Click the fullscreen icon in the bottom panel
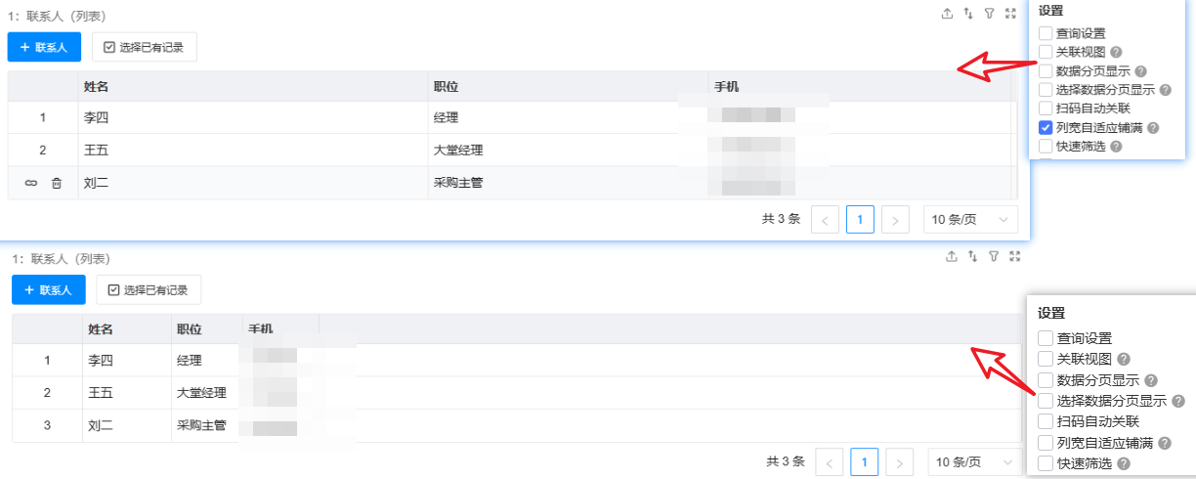This screenshot has height=479, width=1196. (1015, 256)
